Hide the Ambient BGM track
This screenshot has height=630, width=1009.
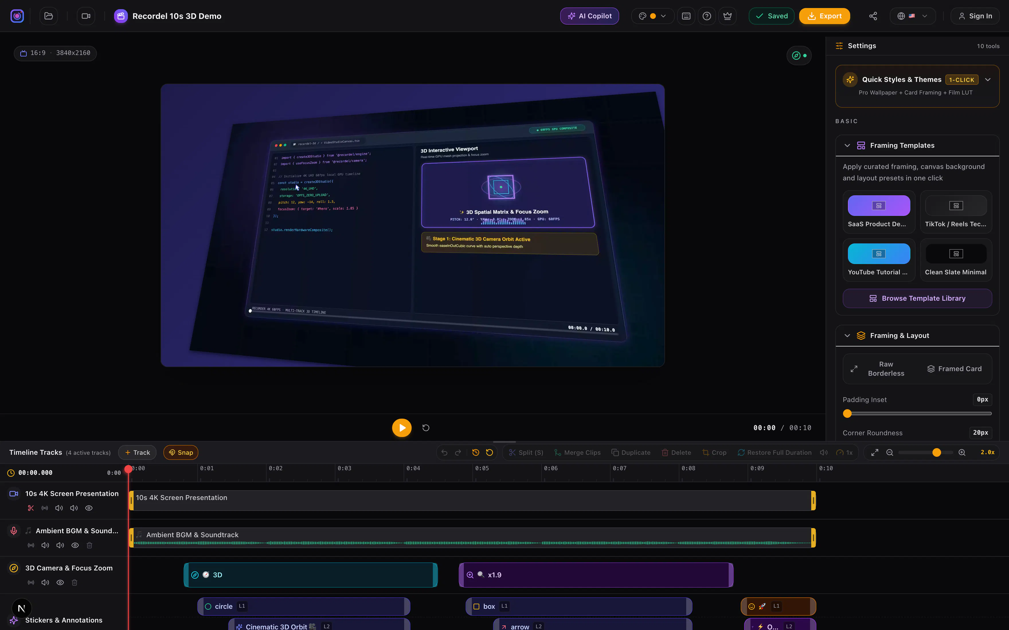pyautogui.click(x=75, y=545)
